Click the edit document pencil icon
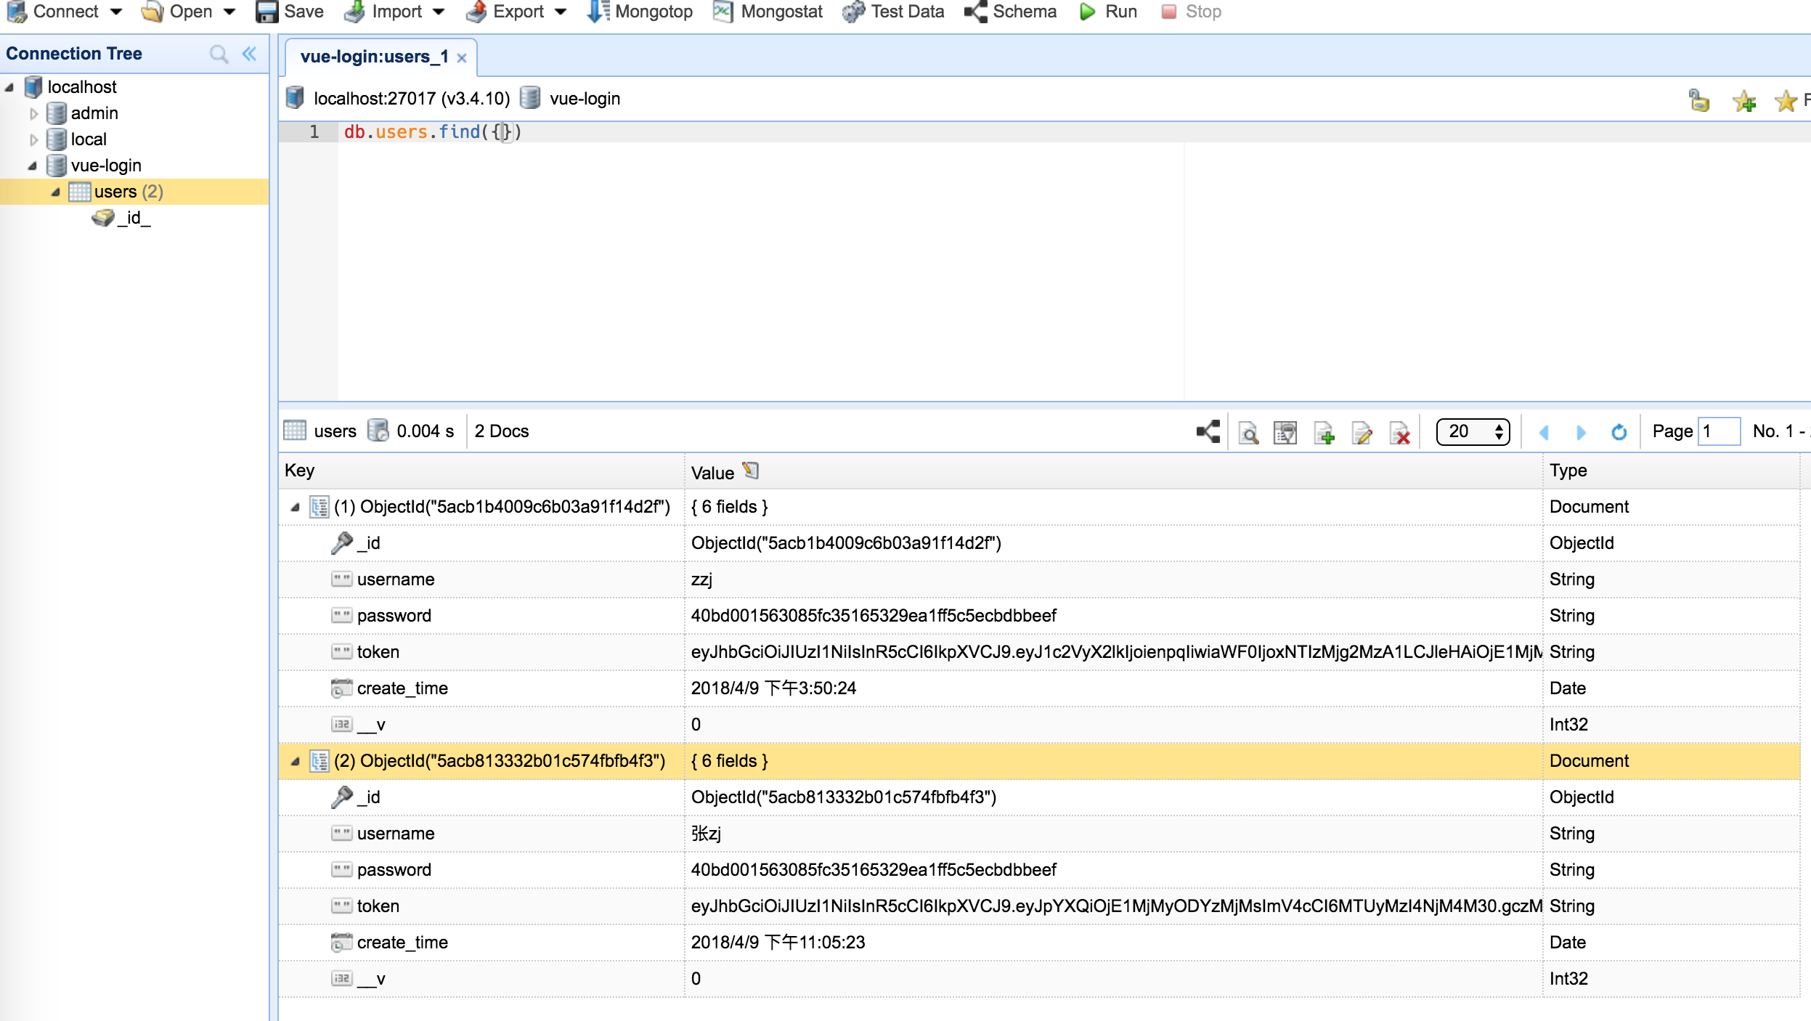1811x1021 pixels. pos(1362,433)
